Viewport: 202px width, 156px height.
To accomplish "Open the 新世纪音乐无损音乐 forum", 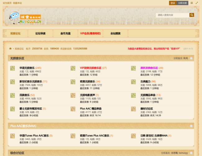I will pyautogui.click(x=31, y=81).
